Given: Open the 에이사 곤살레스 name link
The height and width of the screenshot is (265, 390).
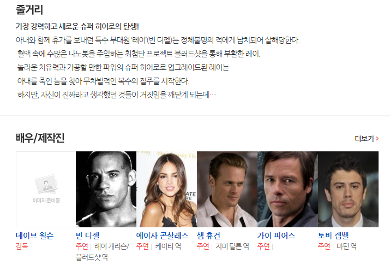Looking at the screenshot, I should point(163,235).
